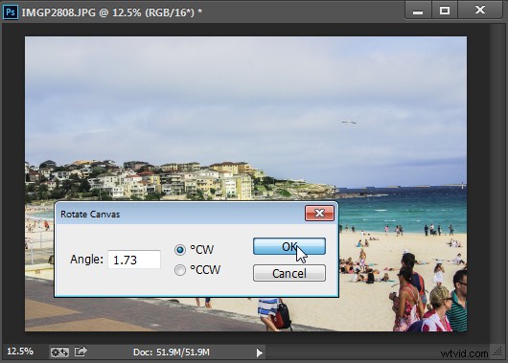Viewport: 508px width, 363px height.
Task: Click the Rotate Canvas dialog title
Action: coord(90,214)
